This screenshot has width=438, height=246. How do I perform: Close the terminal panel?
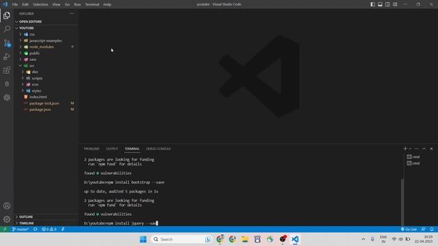pos(431,149)
